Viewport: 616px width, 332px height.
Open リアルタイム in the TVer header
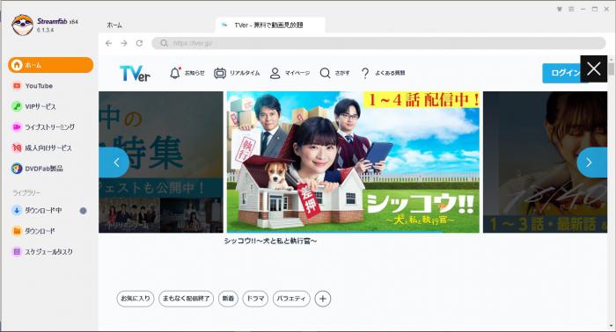click(x=237, y=73)
